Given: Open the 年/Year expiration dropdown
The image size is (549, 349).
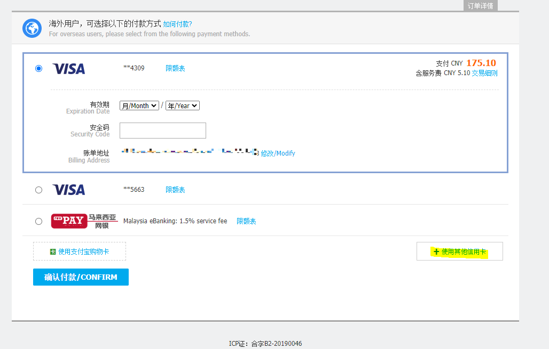Looking at the screenshot, I should 183,105.
